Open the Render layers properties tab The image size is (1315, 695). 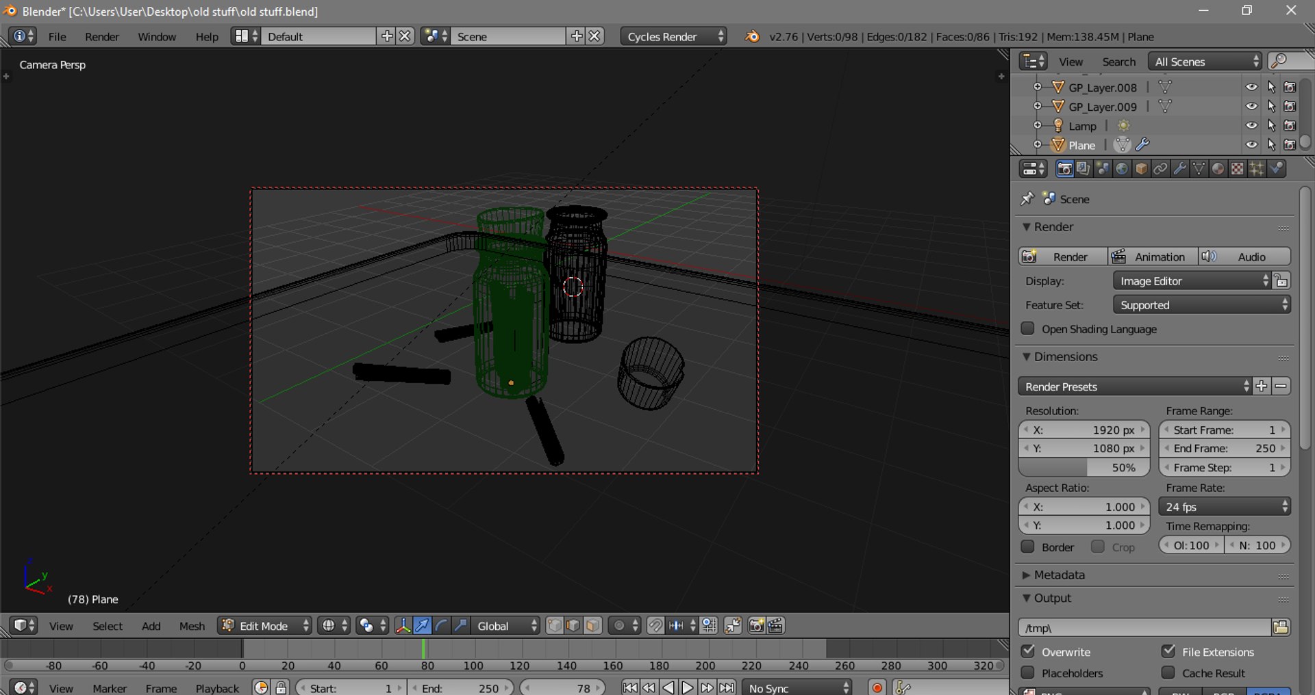[1083, 168]
